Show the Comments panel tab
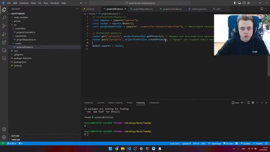Screen dimensions: 270x152 click(154, 103)
